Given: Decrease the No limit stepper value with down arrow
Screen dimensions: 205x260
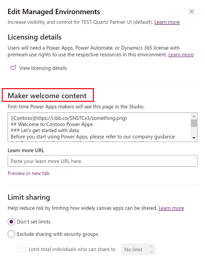Looking at the screenshot, I should click(x=151, y=252).
